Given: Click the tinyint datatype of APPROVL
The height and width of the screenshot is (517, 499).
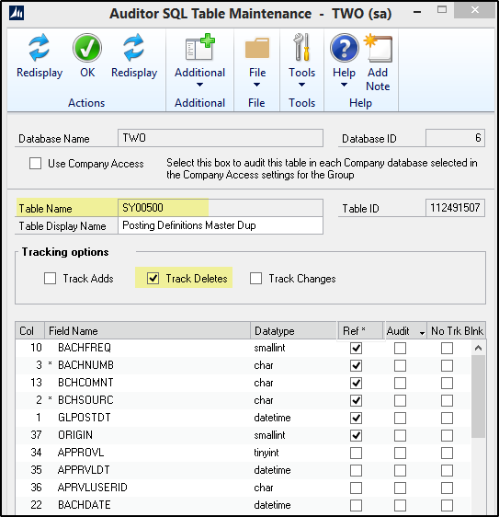Looking at the screenshot, I should pyautogui.click(x=267, y=453).
